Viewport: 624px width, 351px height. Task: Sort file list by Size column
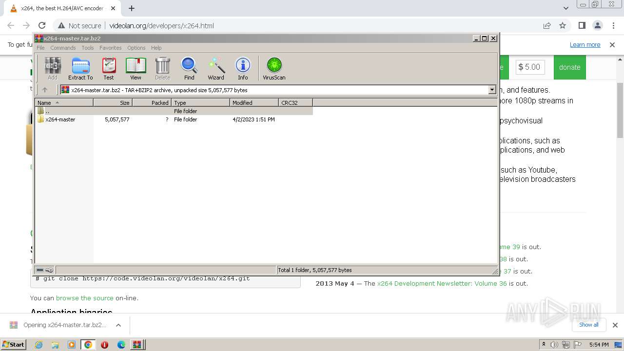pyautogui.click(x=113, y=102)
